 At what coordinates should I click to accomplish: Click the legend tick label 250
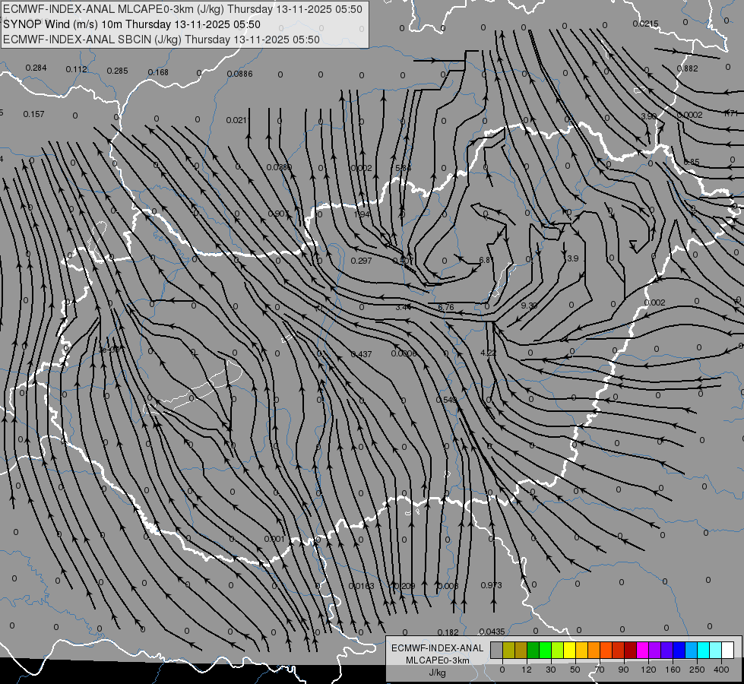coord(697,670)
